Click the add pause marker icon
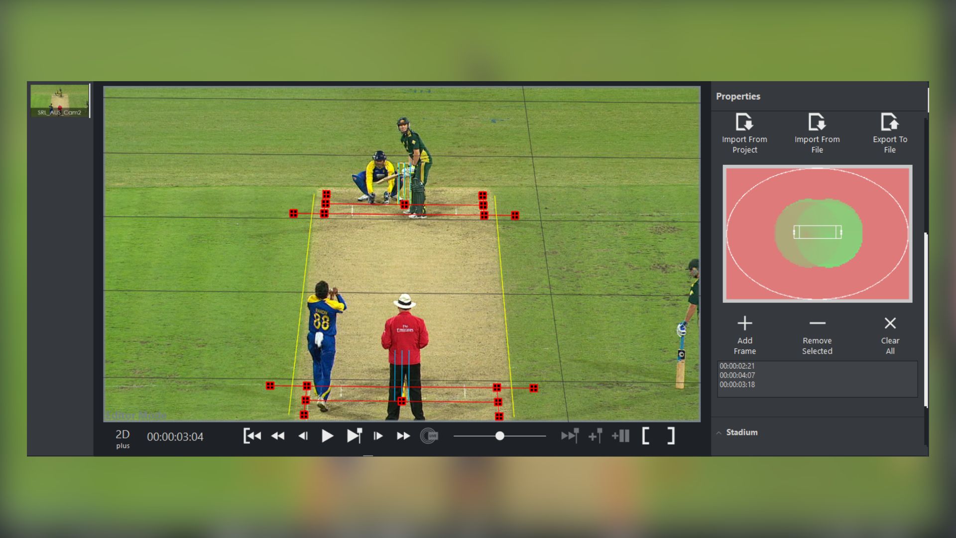Viewport: 956px width, 538px height. [x=622, y=435]
